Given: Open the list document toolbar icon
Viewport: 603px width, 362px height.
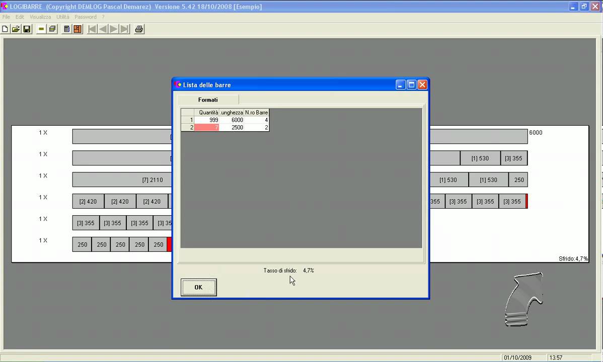Looking at the screenshot, I should coord(66,29).
